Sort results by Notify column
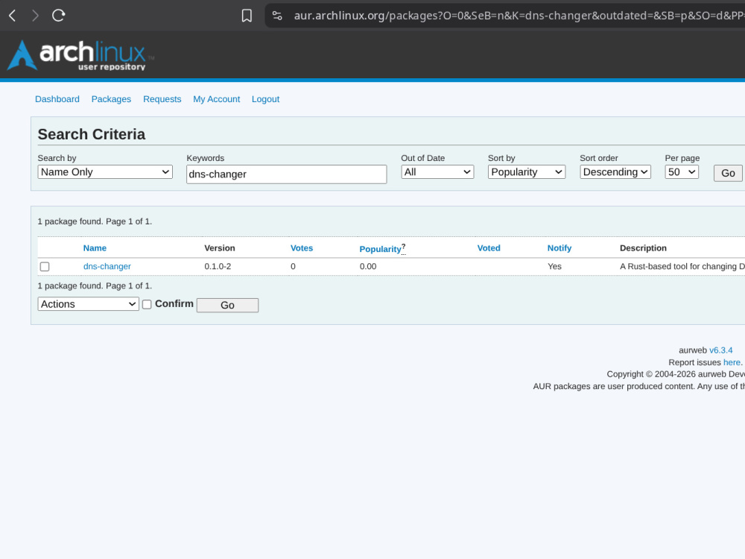The image size is (745, 559). (x=559, y=248)
